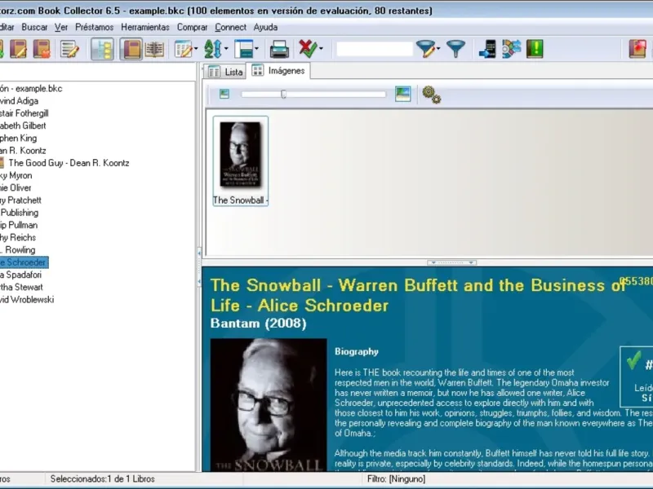This screenshot has height=489, width=653.
Task: Click the layout template icon
Action: 244,49
